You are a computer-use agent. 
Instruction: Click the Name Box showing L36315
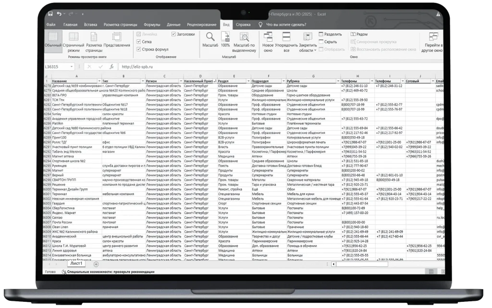click(x=57, y=67)
